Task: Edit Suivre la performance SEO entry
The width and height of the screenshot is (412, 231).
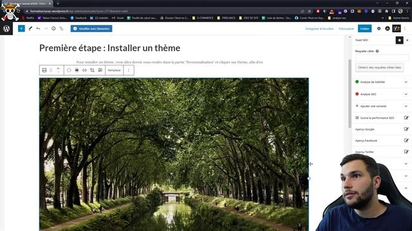Action: point(406,118)
